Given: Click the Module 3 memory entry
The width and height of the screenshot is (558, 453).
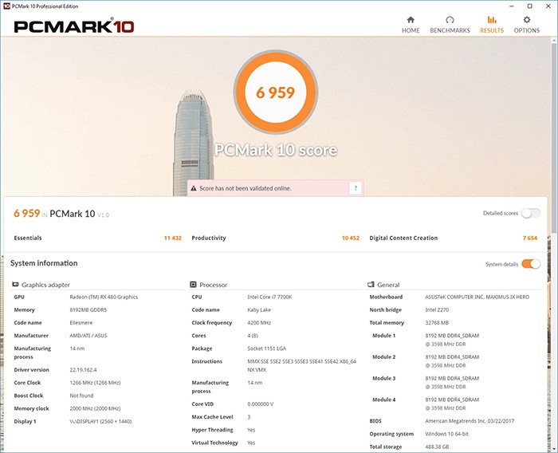Looking at the screenshot, I should tap(452, 383).
